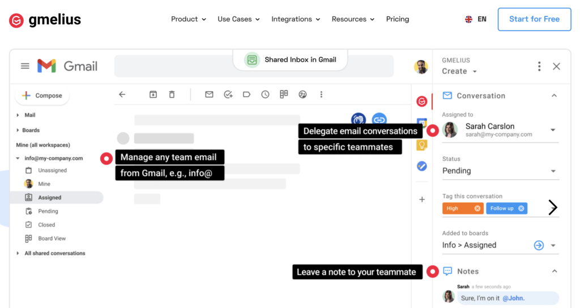Collapse the Conversation section

tap(554, 96)
